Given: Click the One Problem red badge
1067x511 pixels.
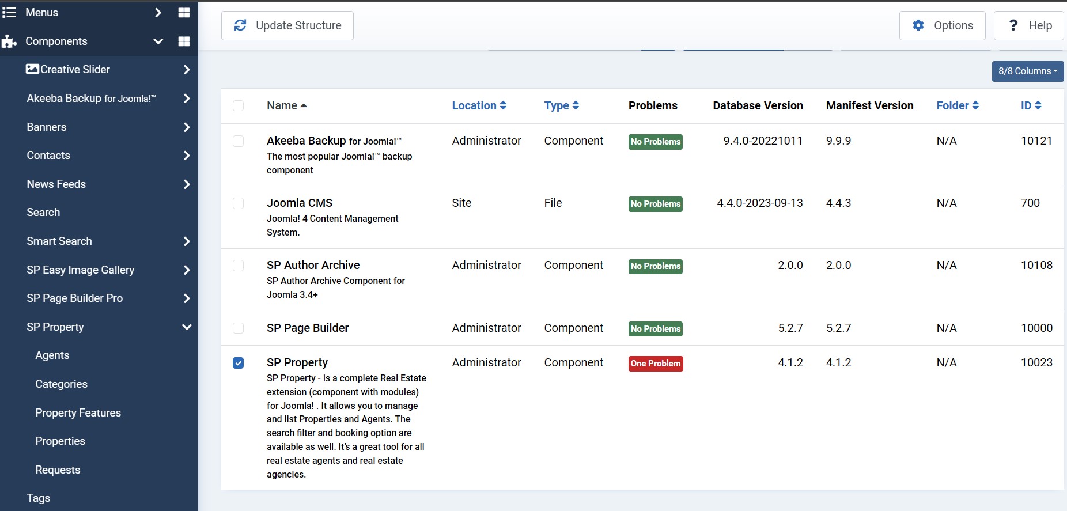Looking at the screenshot, I should click(x=655, y=364).
